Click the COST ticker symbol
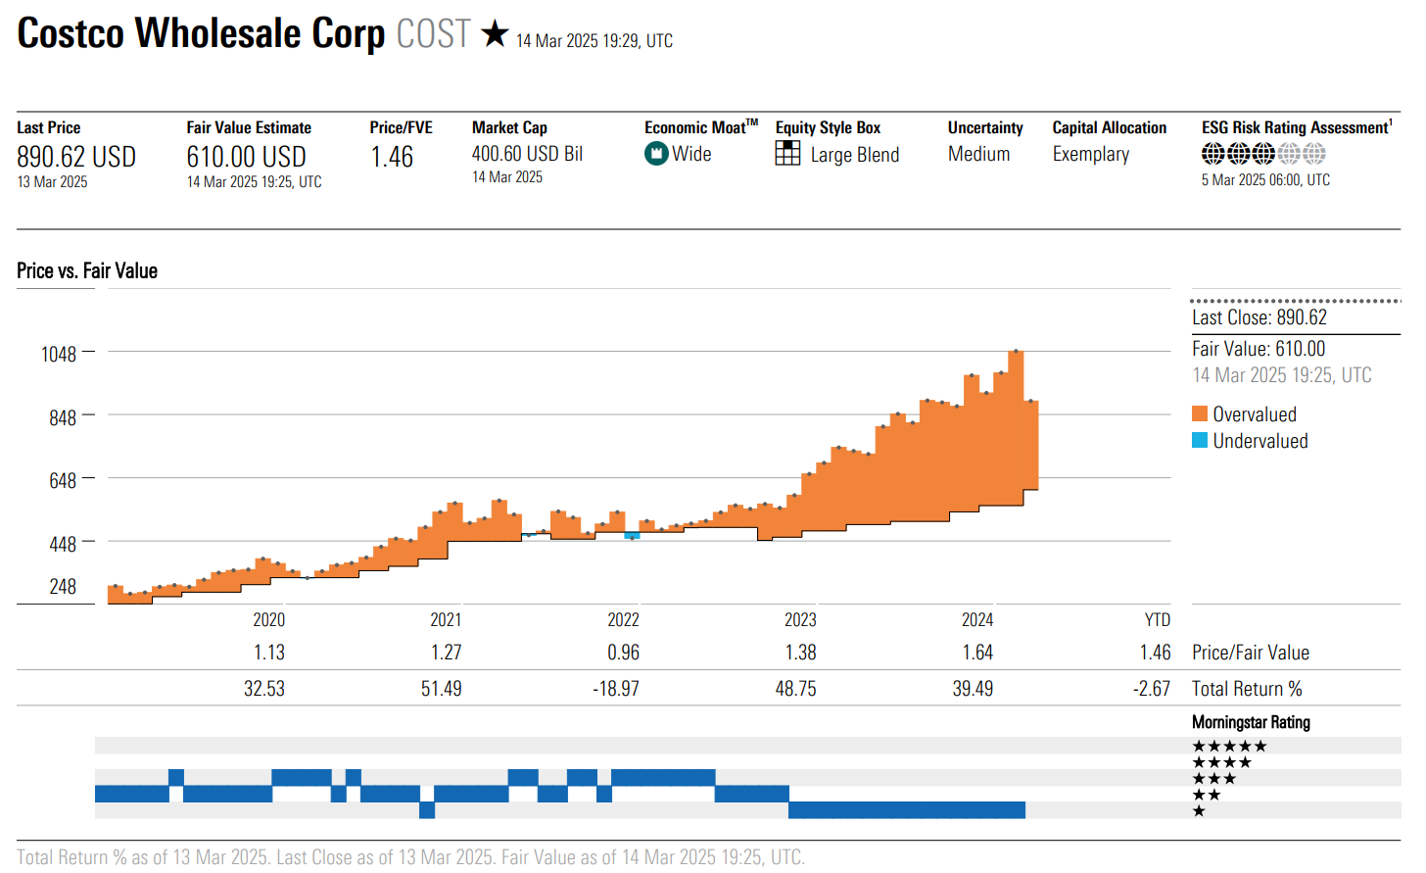Image resolution: width=1426 pixels, height=873 pixels. [x=433, y=34]
